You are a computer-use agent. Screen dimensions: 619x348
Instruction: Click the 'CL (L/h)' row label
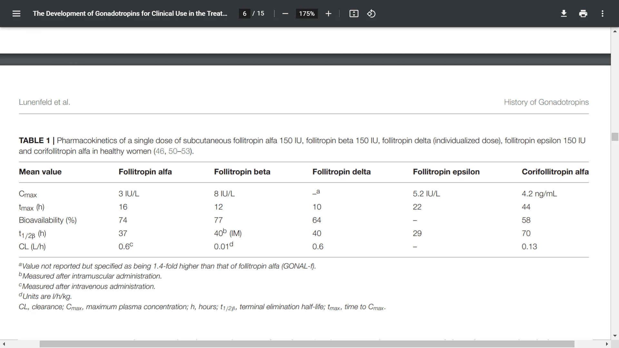pos(32,247)
